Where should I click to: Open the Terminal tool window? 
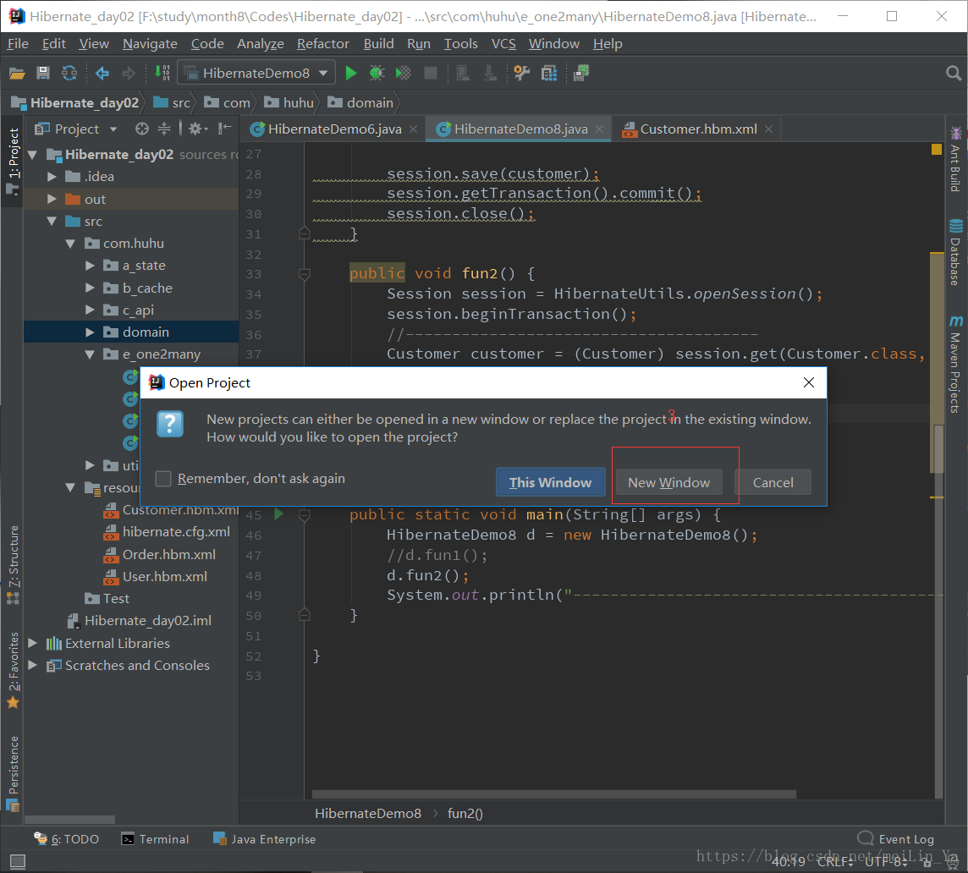pyautogui.click(x=156, y=839)
